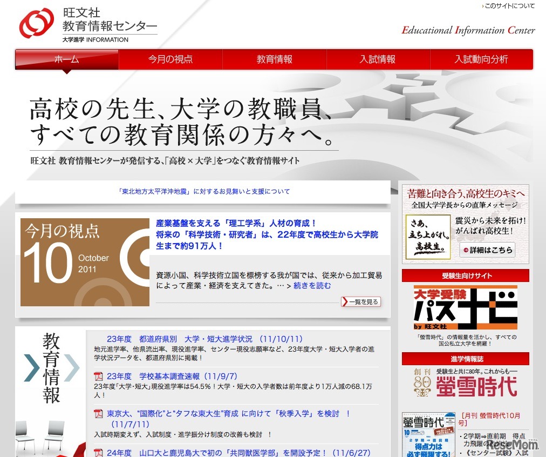
Task: Click 地元進学率、他県流出率 description text
Action: [234, 353]
